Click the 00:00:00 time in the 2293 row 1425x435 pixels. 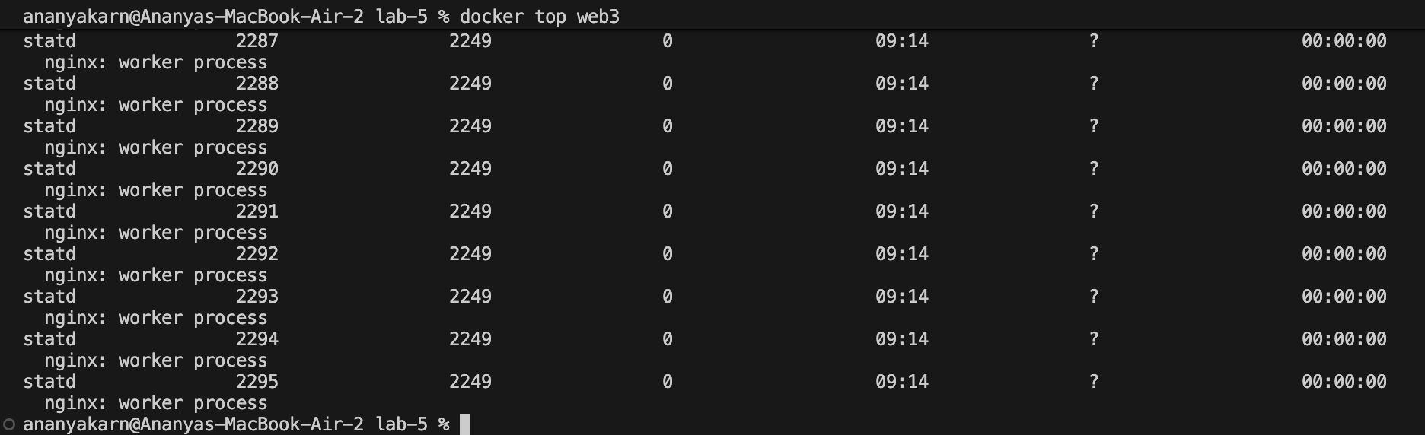(x=1344, y=297)
